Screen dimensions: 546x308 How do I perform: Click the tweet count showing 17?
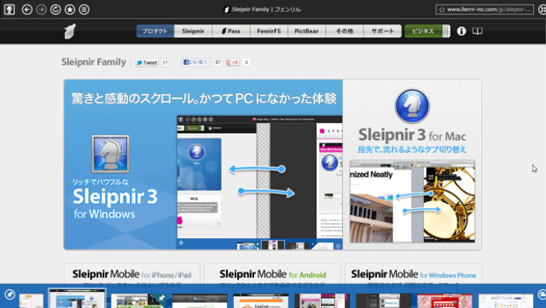(165, 62)
